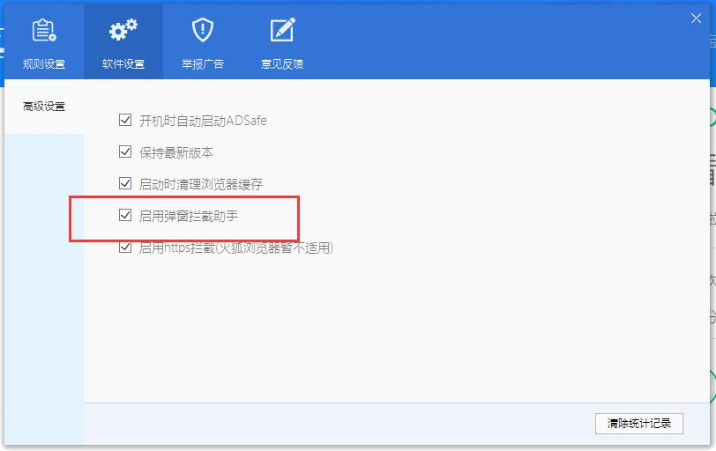Close the settings window with the X
Viewport: 716px width, 451px height.
tap(696, 18)
